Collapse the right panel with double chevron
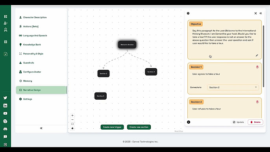The height and width of the screenshot is (152, 270). [261, 13]
